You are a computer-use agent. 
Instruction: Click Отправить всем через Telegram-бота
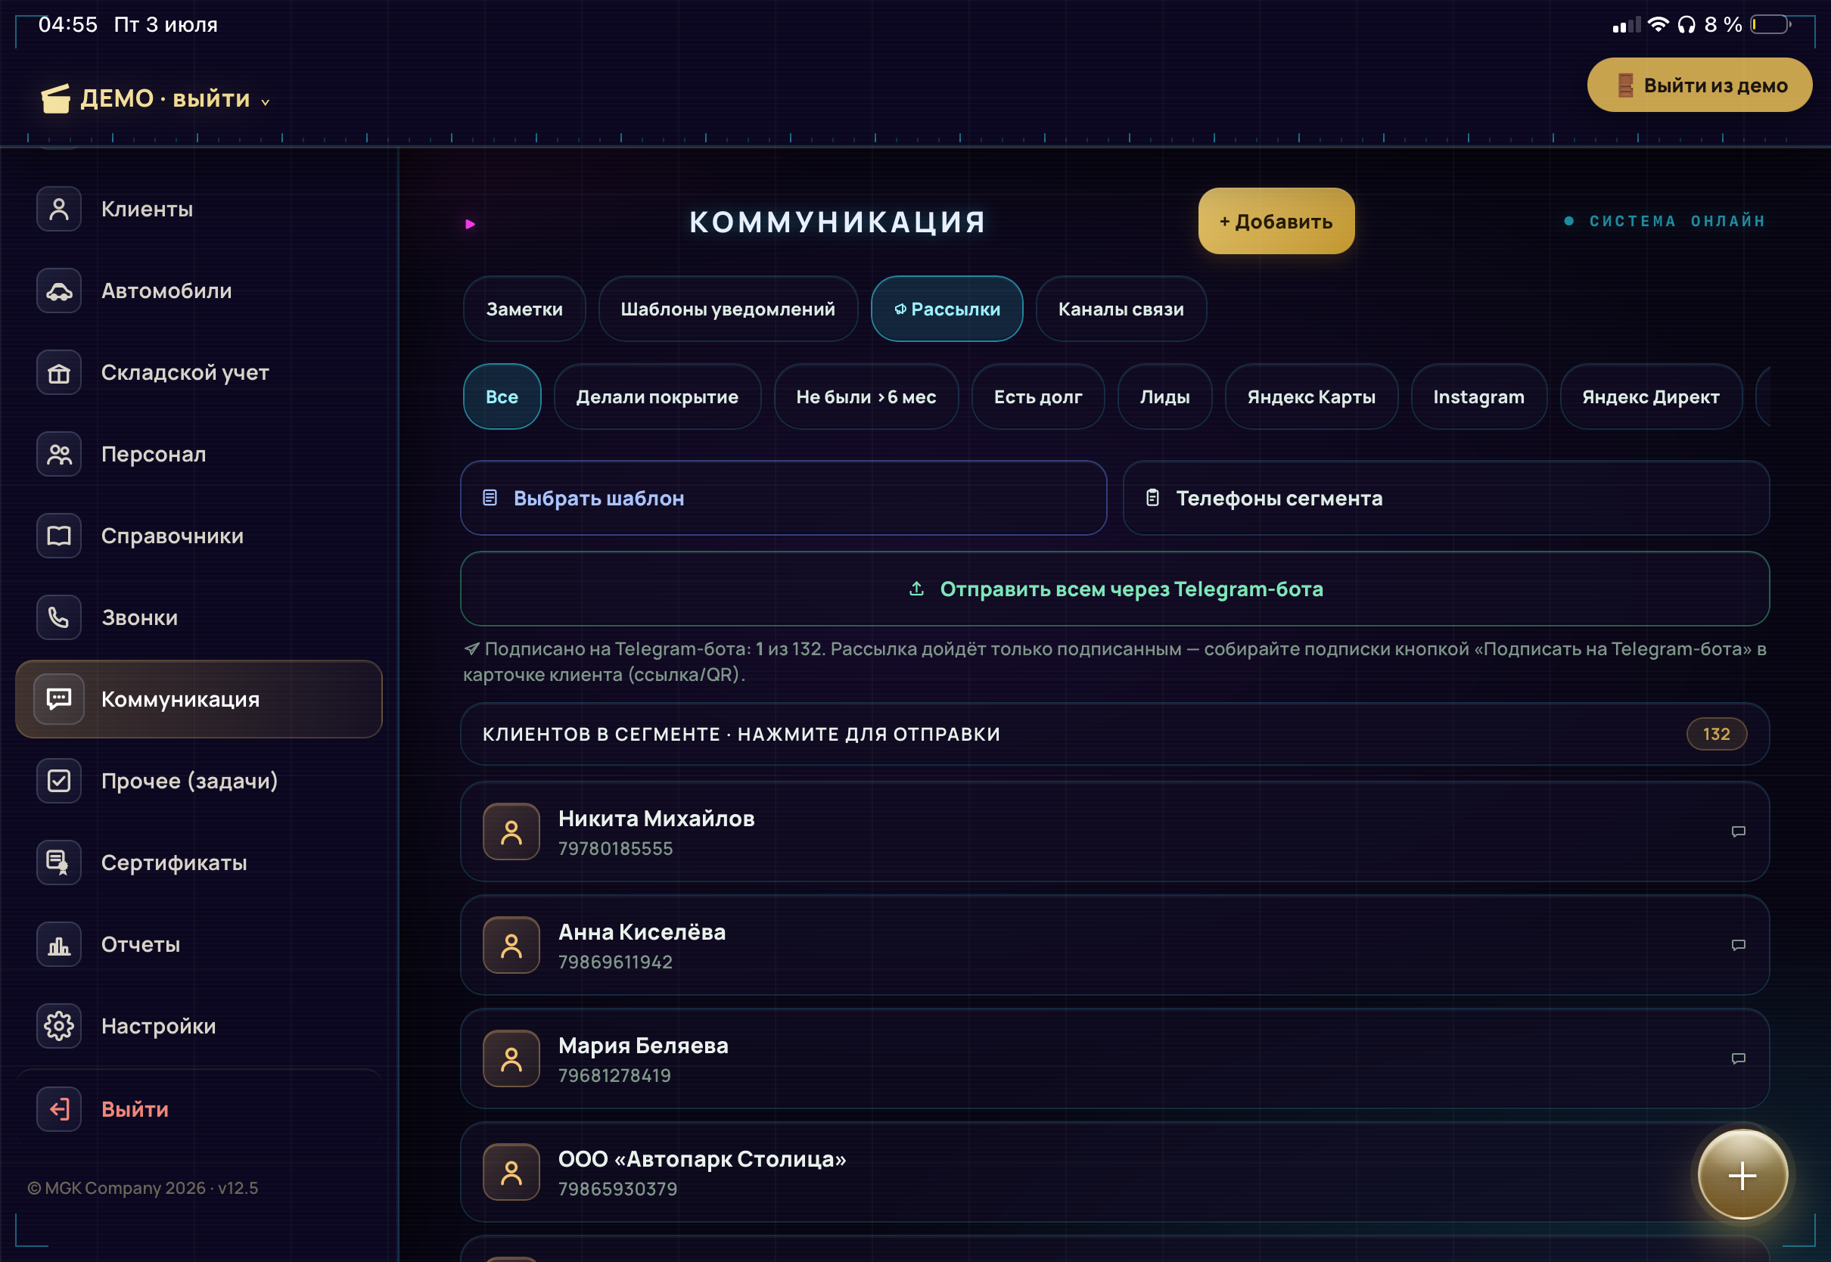point(1114,589)
